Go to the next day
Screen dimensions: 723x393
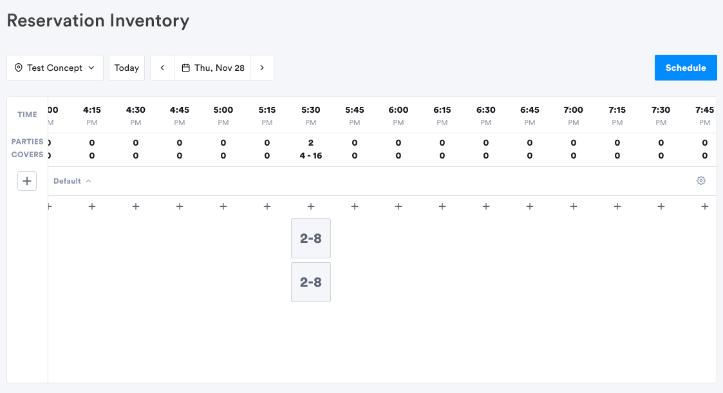pos(262,68)
